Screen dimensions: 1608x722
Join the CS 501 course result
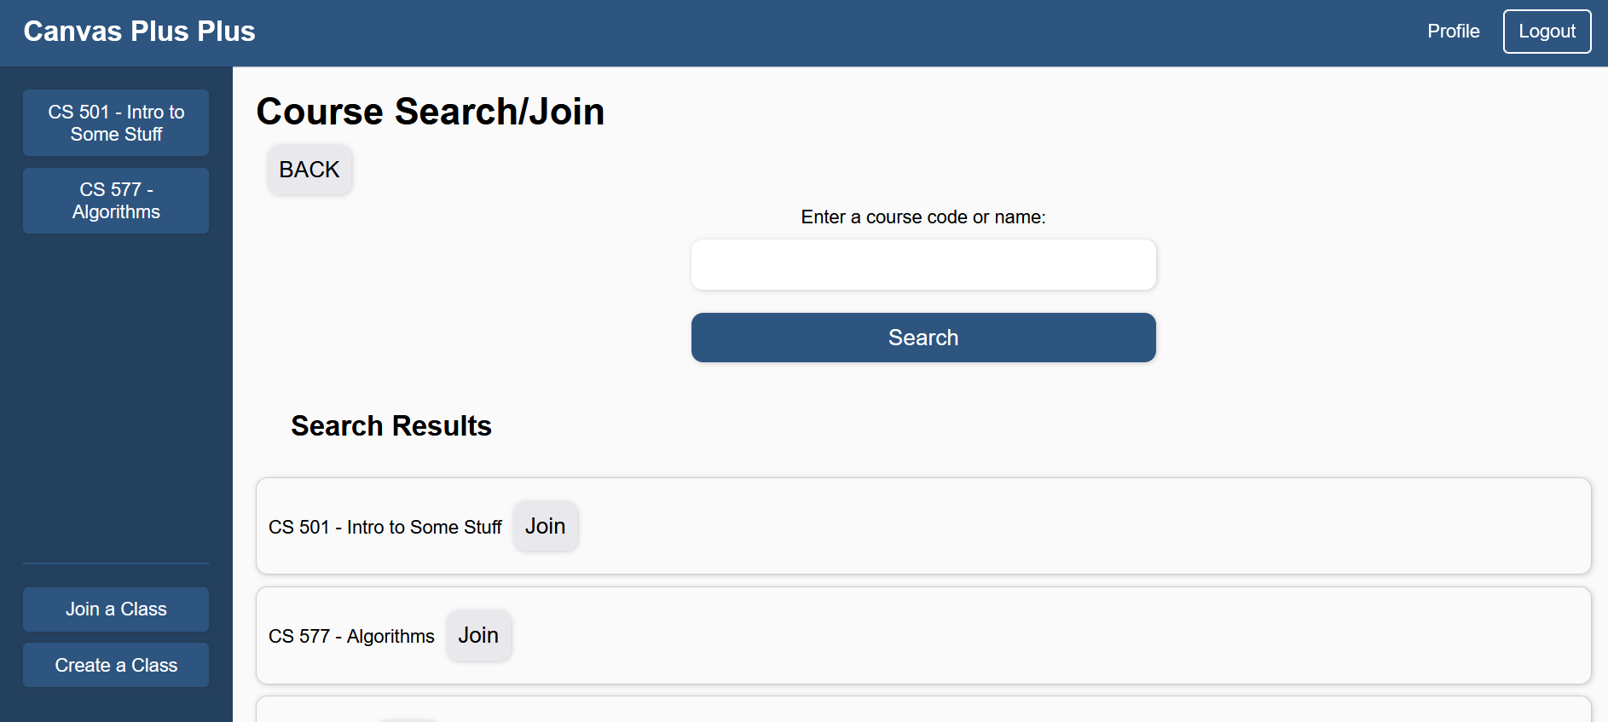[546, 526]
